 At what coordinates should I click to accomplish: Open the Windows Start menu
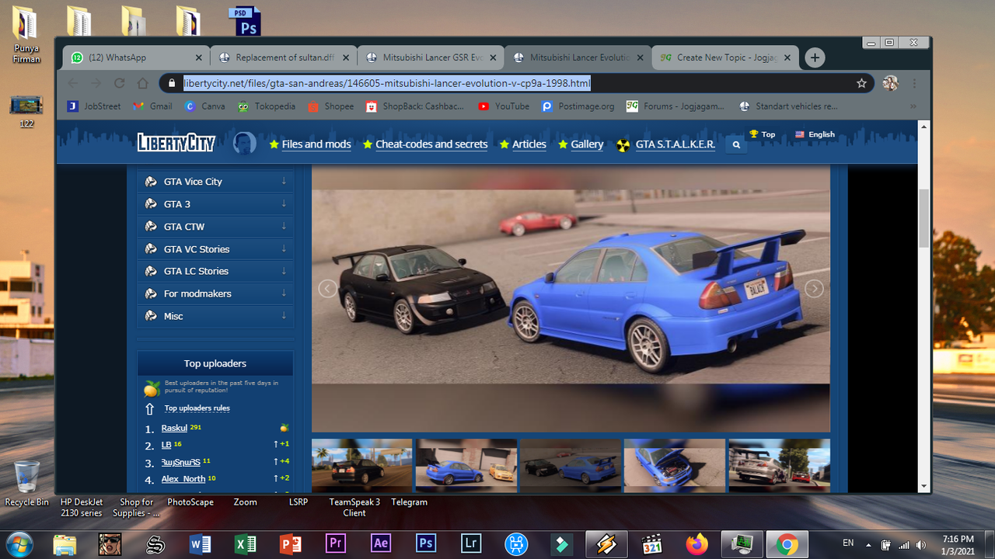pyautogui.click(x=19, y=543)
